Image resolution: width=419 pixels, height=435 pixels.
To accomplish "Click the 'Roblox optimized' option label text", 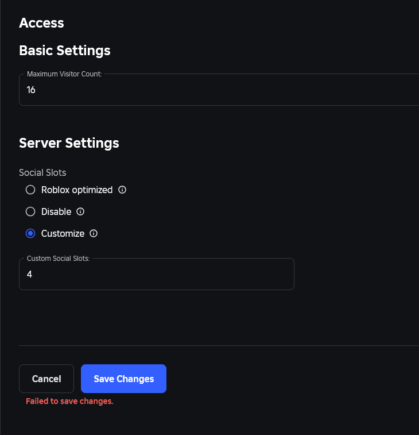I will (77, 190).
